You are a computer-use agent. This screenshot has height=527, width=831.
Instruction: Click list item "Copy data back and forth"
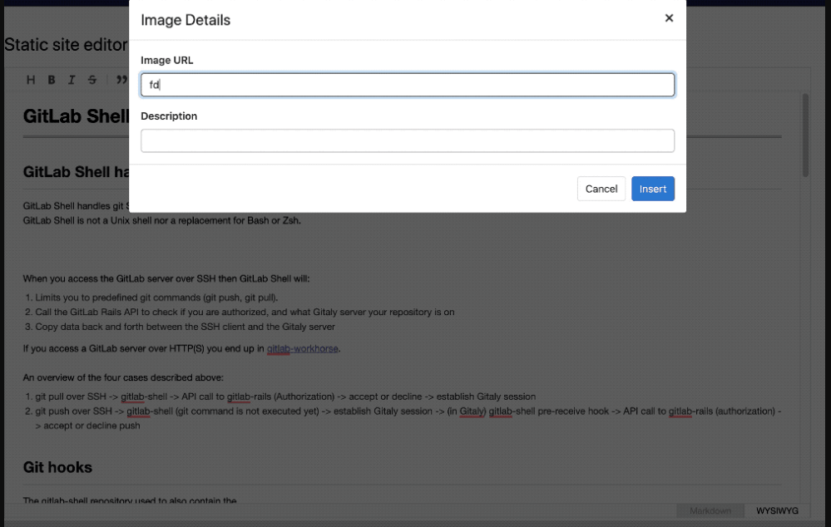click(185, 327)
